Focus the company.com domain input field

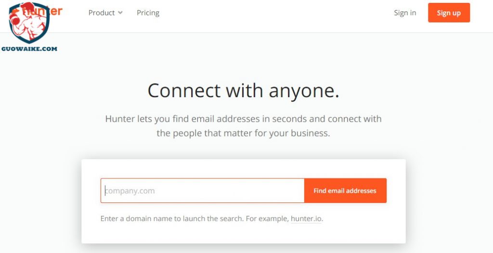(203, 191)
